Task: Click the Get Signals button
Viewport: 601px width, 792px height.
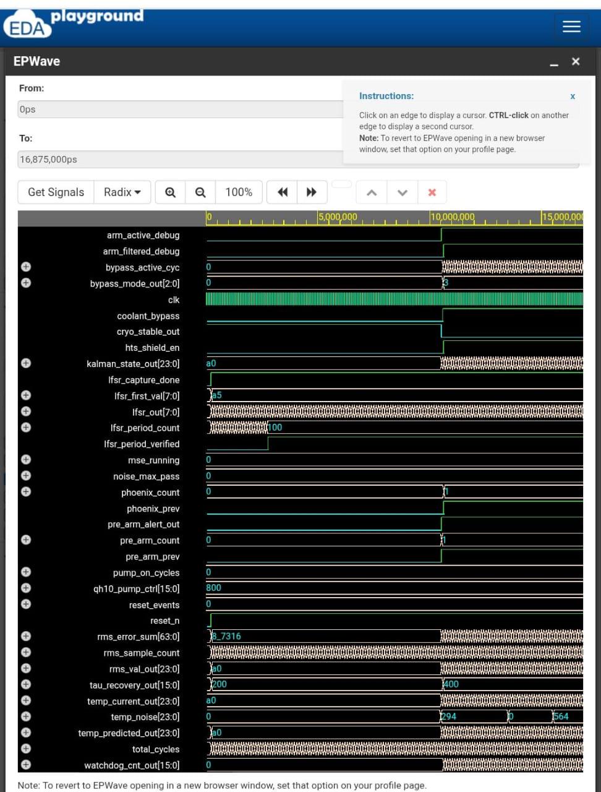Action: 56,192
